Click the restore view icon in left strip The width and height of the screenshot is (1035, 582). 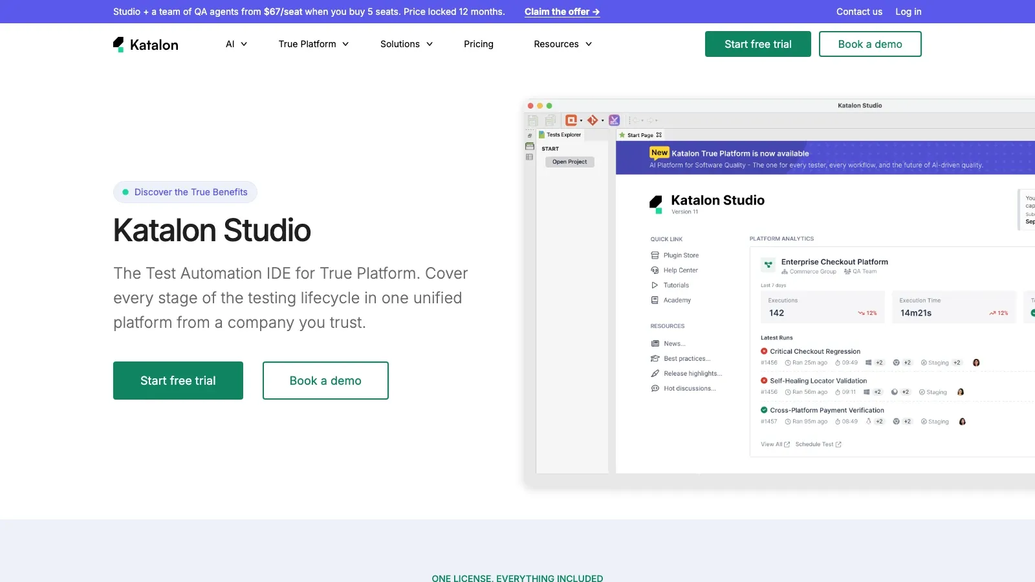point(530,136)
